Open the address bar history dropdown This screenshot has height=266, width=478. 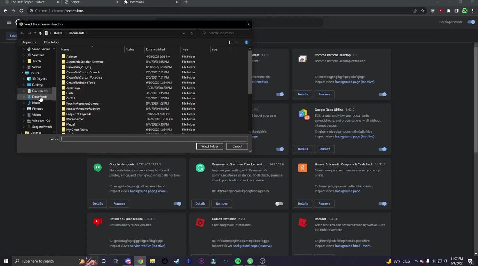[x=184, y=33]
